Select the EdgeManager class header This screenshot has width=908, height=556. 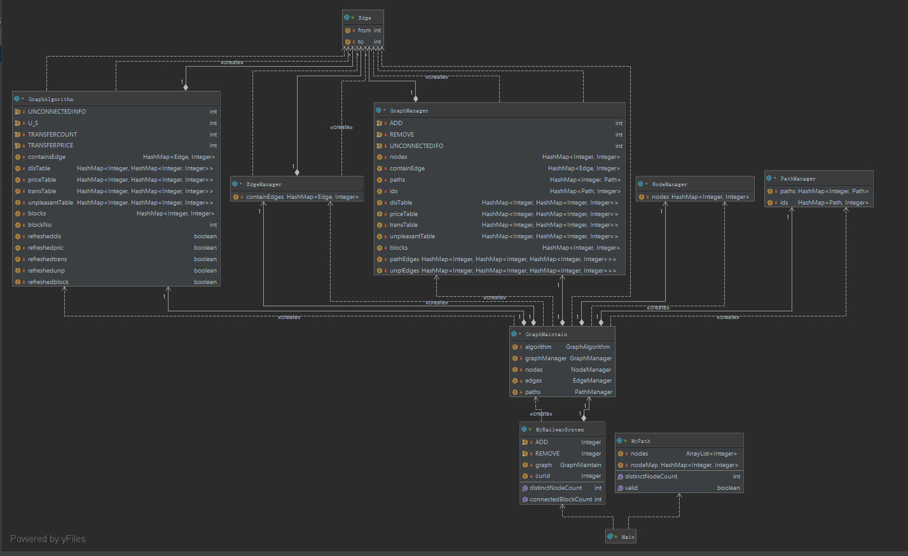pyautogui.click(x=264, y=184)
